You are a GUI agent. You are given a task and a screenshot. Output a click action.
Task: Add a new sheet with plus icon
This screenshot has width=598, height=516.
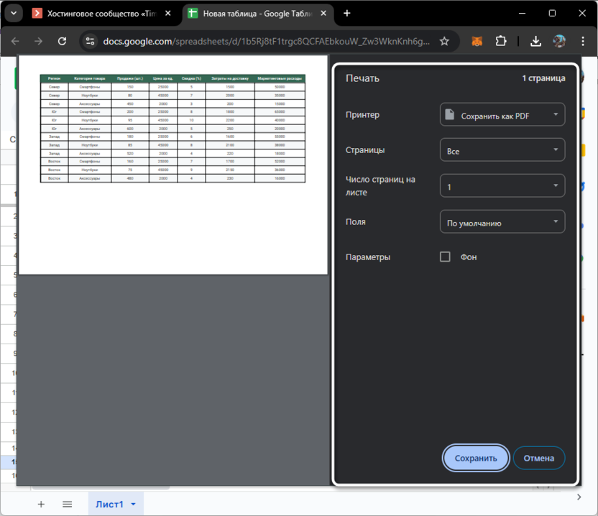[x=41, y=505]
